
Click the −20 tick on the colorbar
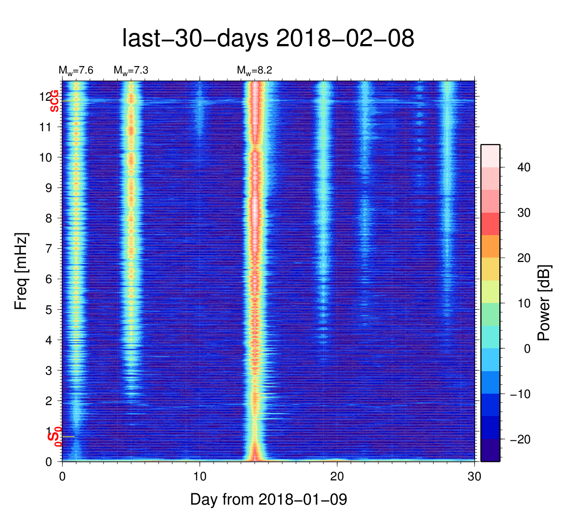coord(520,439)
